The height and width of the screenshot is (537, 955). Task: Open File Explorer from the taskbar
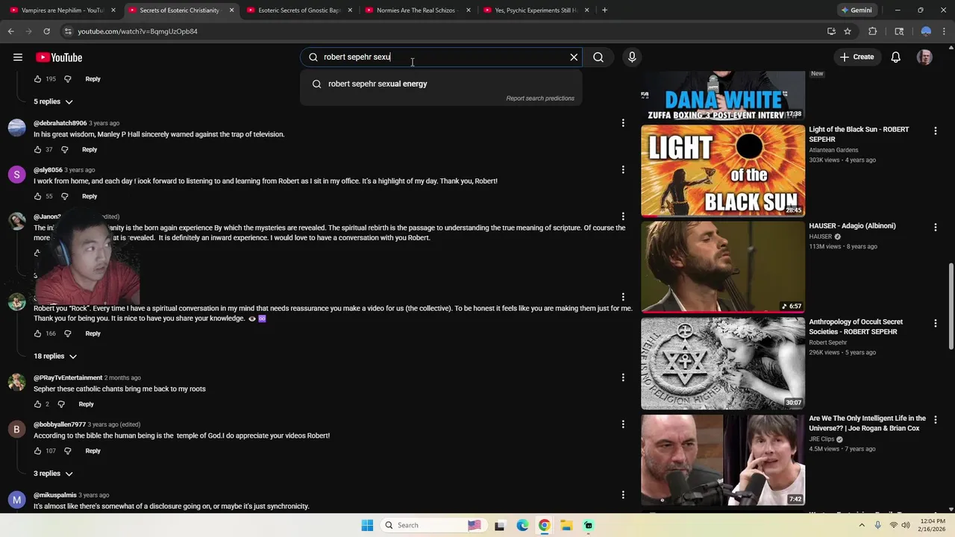(566, 525)
